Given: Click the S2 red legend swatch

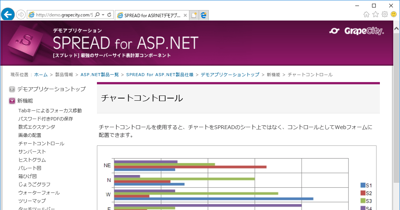Looking at the screenshot, I should click(363, 193).
